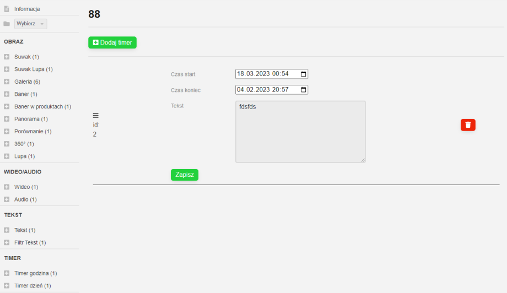507x293 pixels.
Task: Click the green Zapisz button
Action: point(184,175)
